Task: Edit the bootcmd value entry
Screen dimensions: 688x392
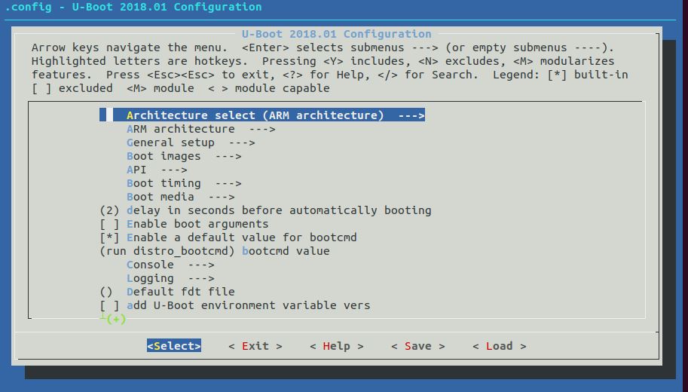Action: (215, 251)
